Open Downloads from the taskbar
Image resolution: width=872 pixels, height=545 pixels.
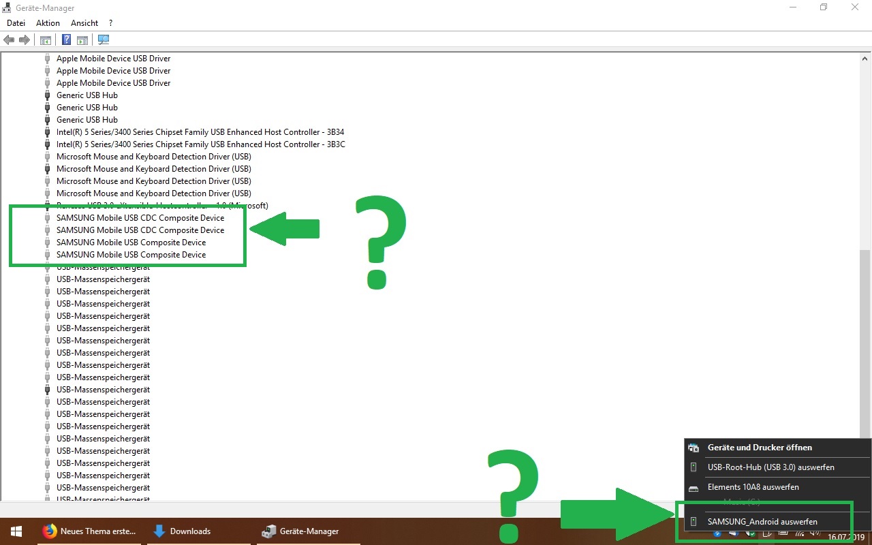(x=199, y=531)
